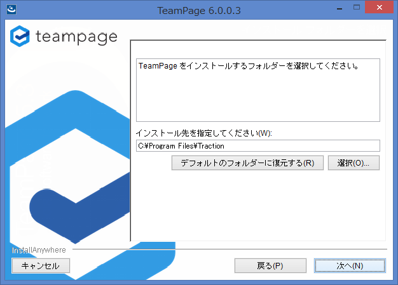Click the TeamPage 6.0.0.3 window title
The height and width of the screenshot is (285, 398).
(x=199, y=11)
